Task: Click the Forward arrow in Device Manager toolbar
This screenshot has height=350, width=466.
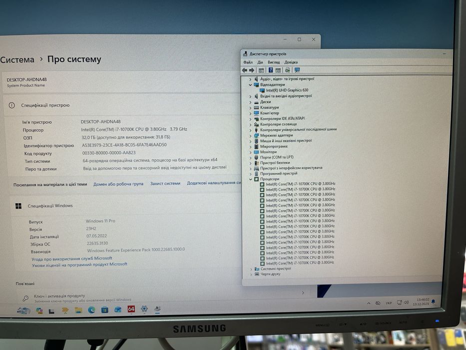Action: 252,70
